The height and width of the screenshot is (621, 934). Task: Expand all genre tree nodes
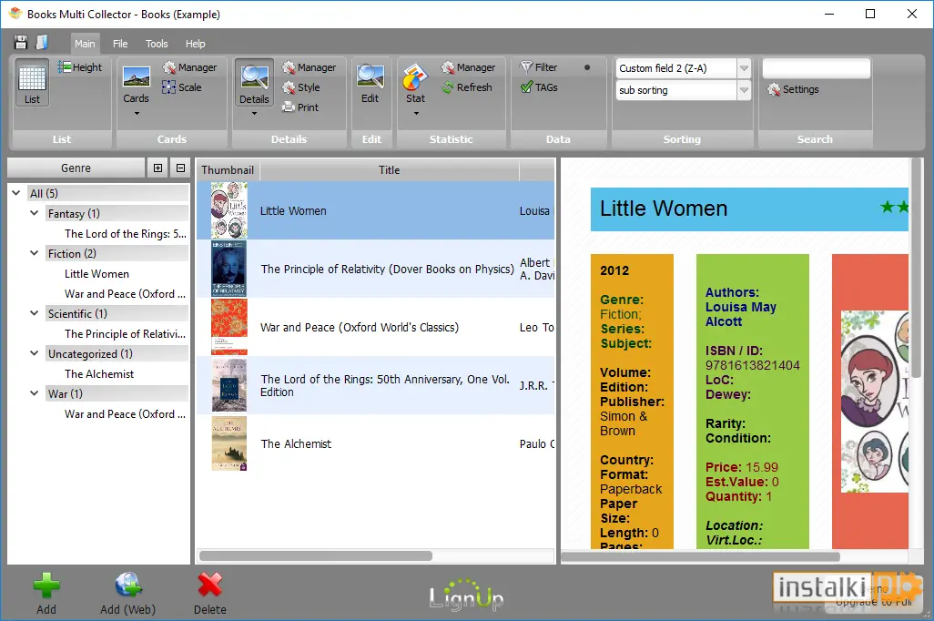point(157,168)
